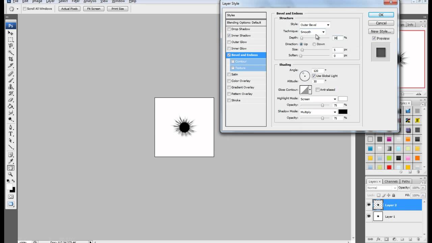Enable the Stroke effect checkbox
This screenshot has width=432, height=243.
click(x=229, y=100)
